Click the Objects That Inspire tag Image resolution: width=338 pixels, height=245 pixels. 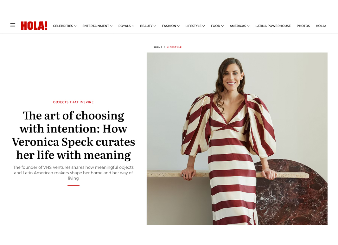tap(73, 102)
